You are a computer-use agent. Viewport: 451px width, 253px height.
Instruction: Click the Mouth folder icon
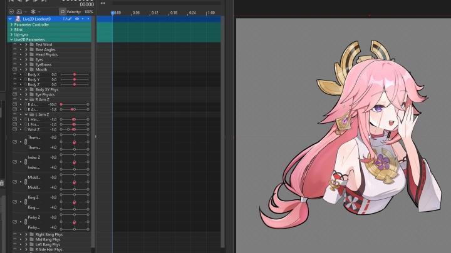(x=32, y=69)
